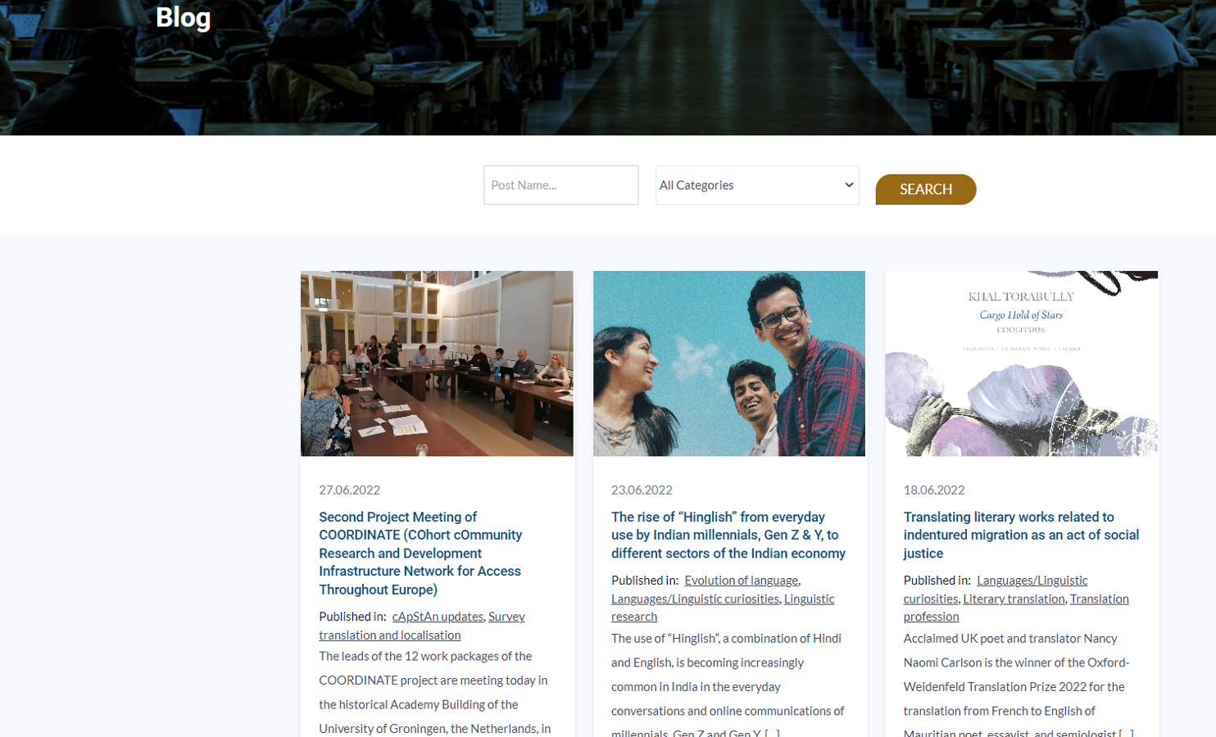The image size is (1216, 737).
Task: Expand the category filter selector
Action: pyautogui.click(x=755, y=185)
